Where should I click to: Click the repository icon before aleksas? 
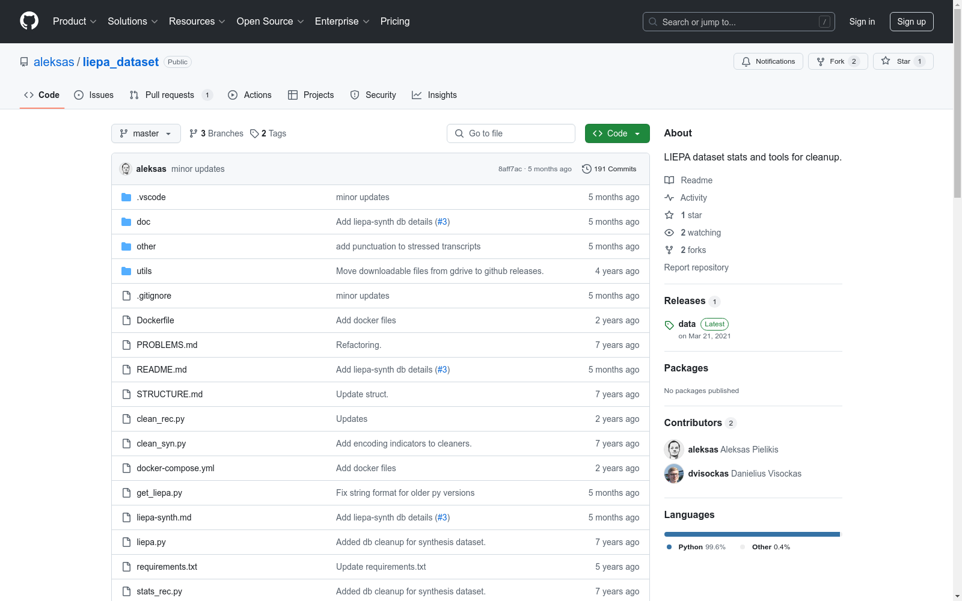click(24, 62)
